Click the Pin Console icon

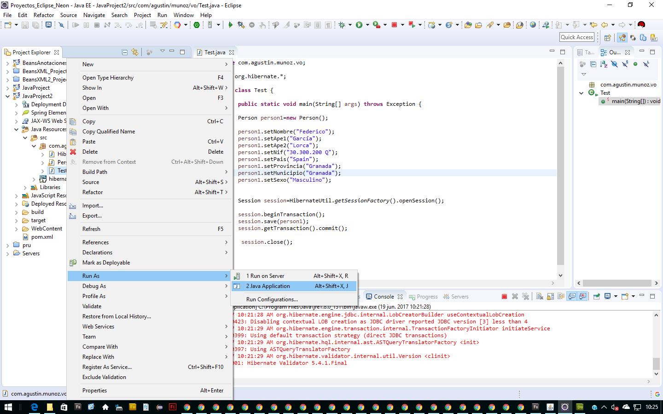point(596,297)
